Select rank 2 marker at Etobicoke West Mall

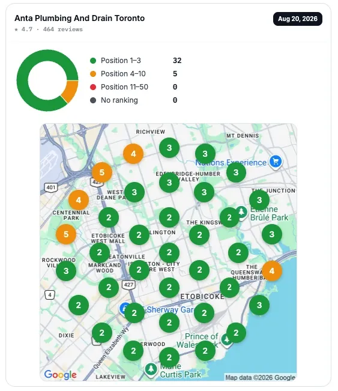coord(100,252)
